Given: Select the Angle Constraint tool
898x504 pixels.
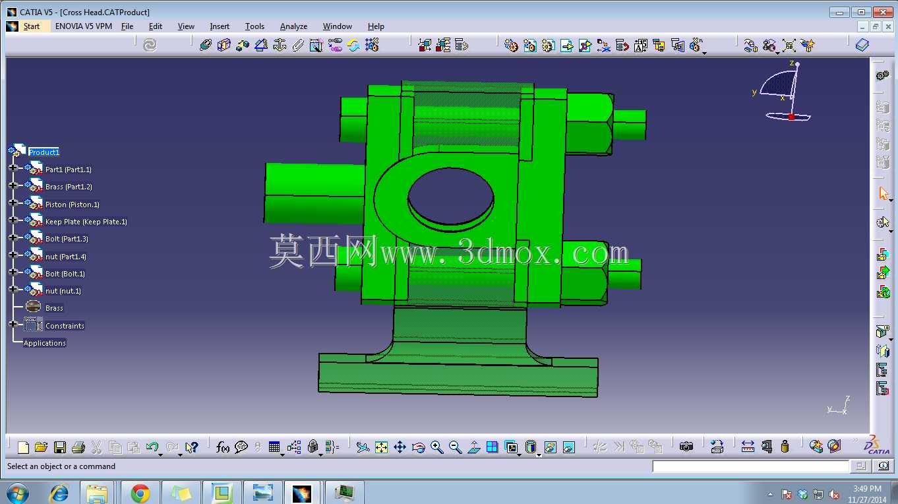Looking at the screenshot, I should click(x=261, y=45).
